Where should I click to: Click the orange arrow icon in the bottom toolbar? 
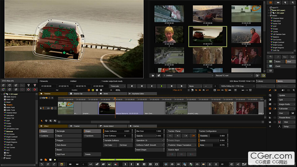click(x=204, y=164)
